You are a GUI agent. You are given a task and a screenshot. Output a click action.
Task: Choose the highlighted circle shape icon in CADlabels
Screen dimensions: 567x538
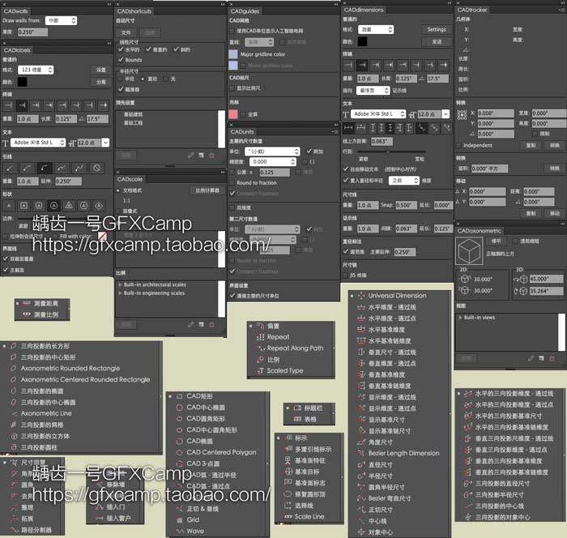pos(53,206)
